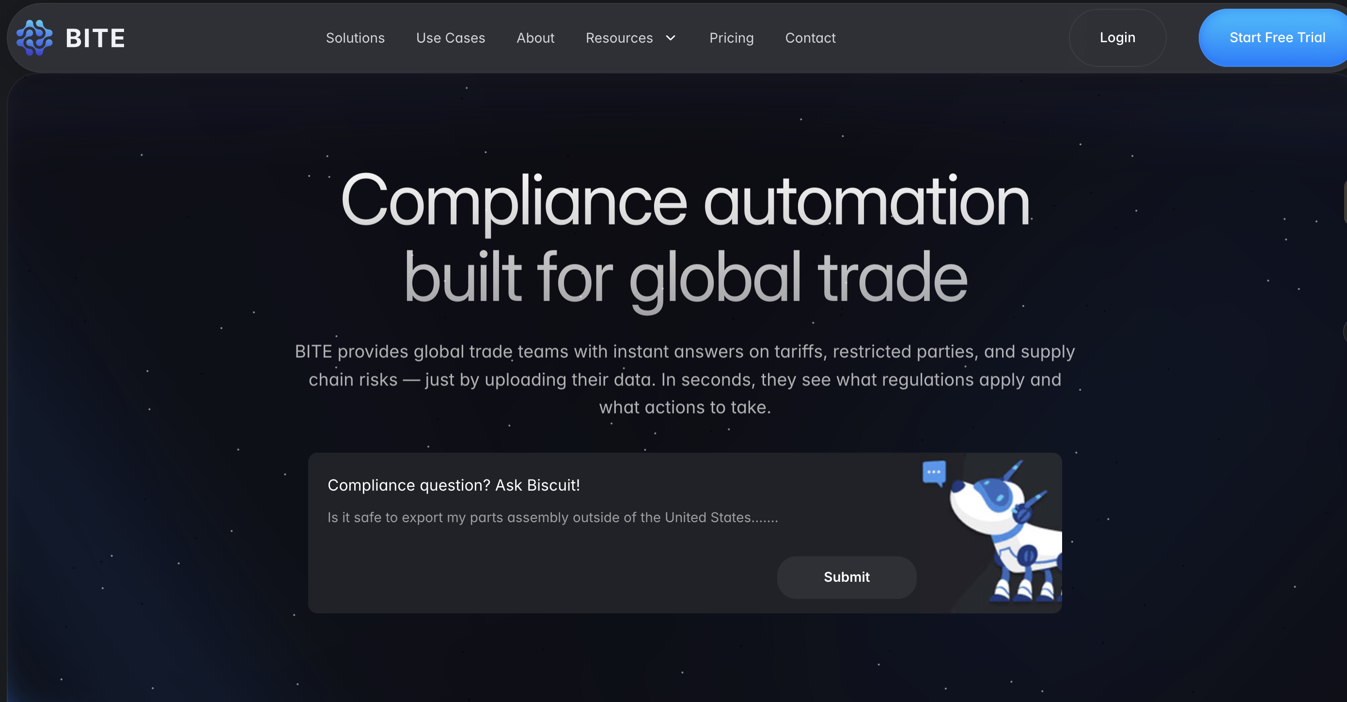Click the BITE description paragraph
The height and width of the screenshot is (702, 1347).
(x=685, y=379)
